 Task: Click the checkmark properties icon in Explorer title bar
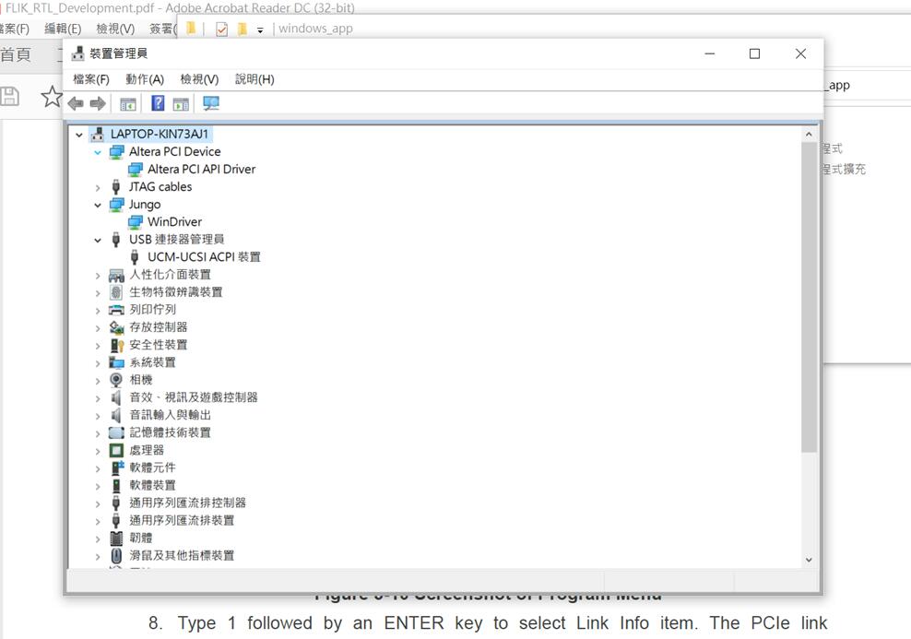pyautogui.click(x=221, y=30)
